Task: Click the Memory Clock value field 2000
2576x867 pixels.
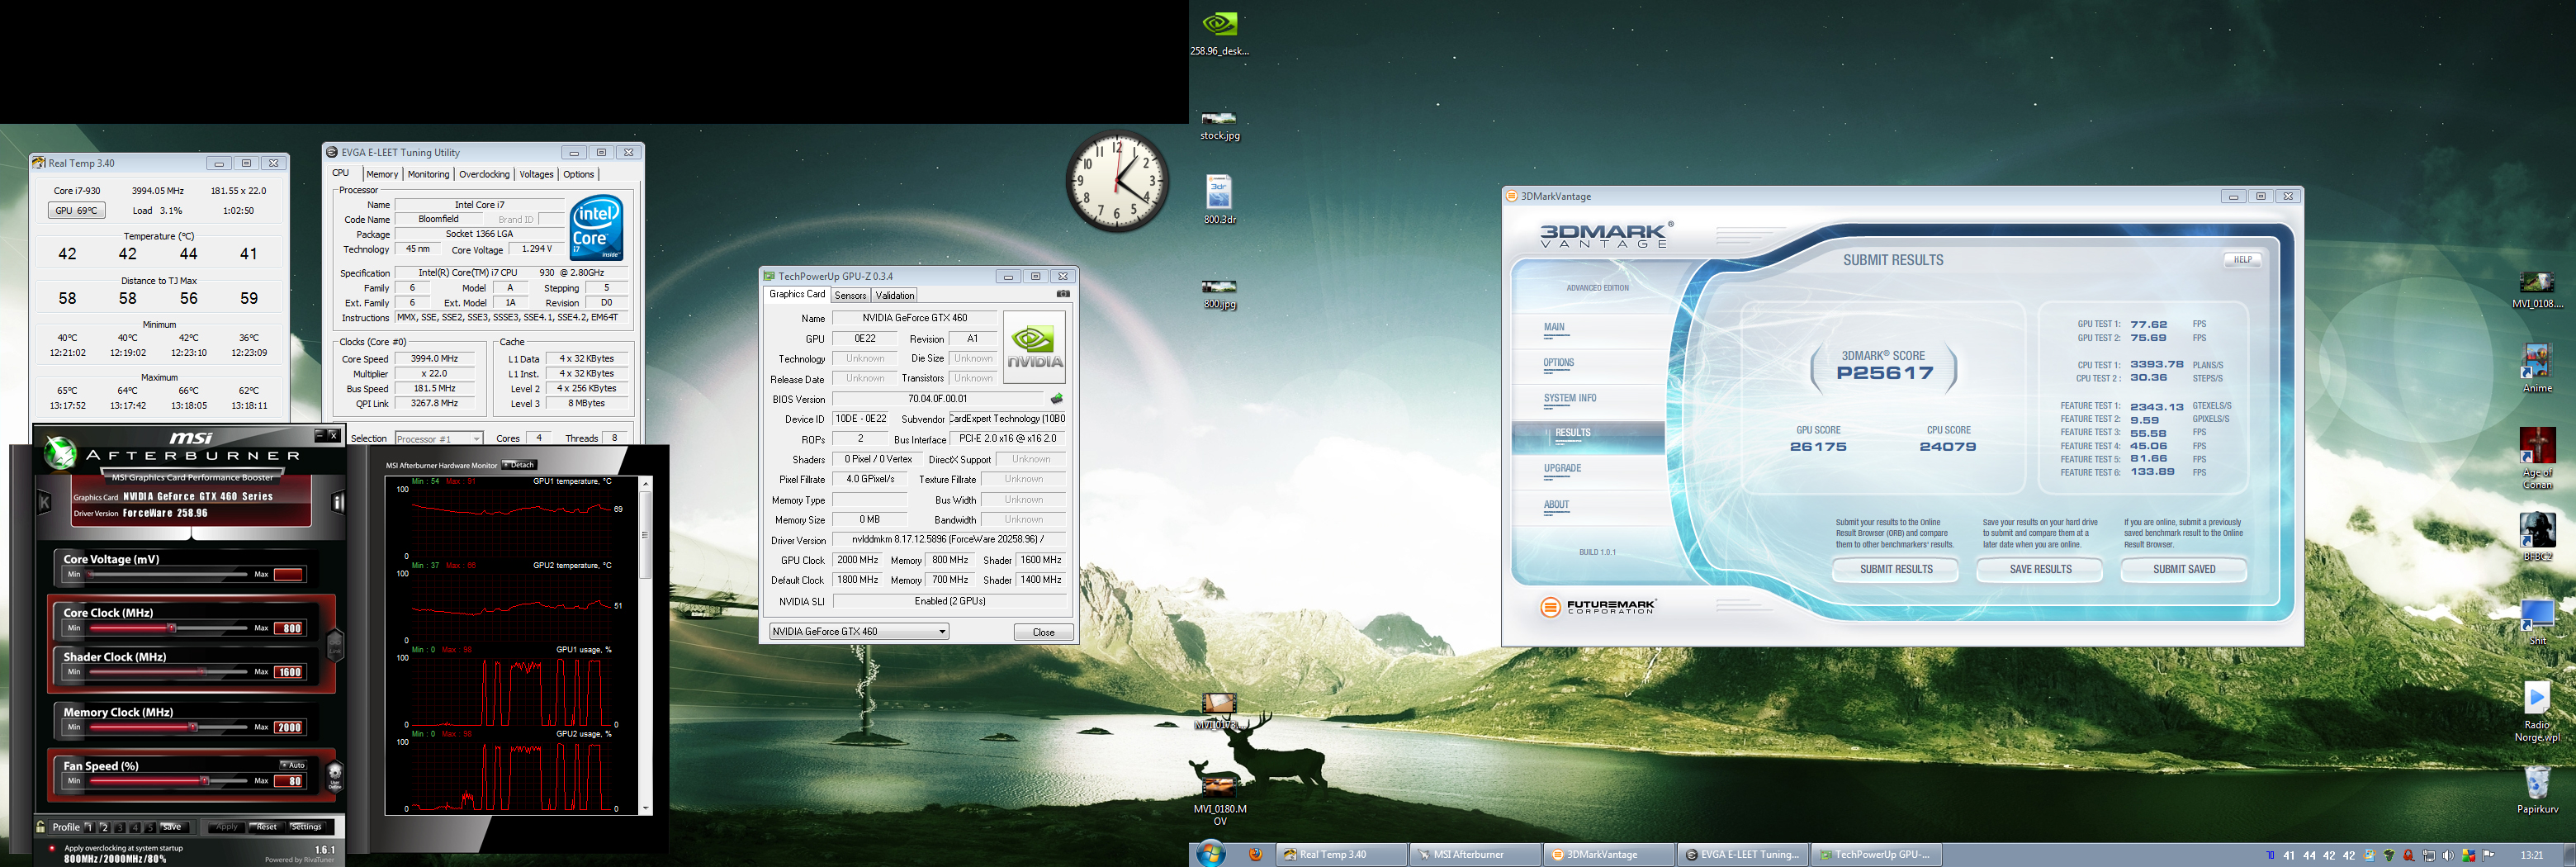Action: click(x=289, y=727)
